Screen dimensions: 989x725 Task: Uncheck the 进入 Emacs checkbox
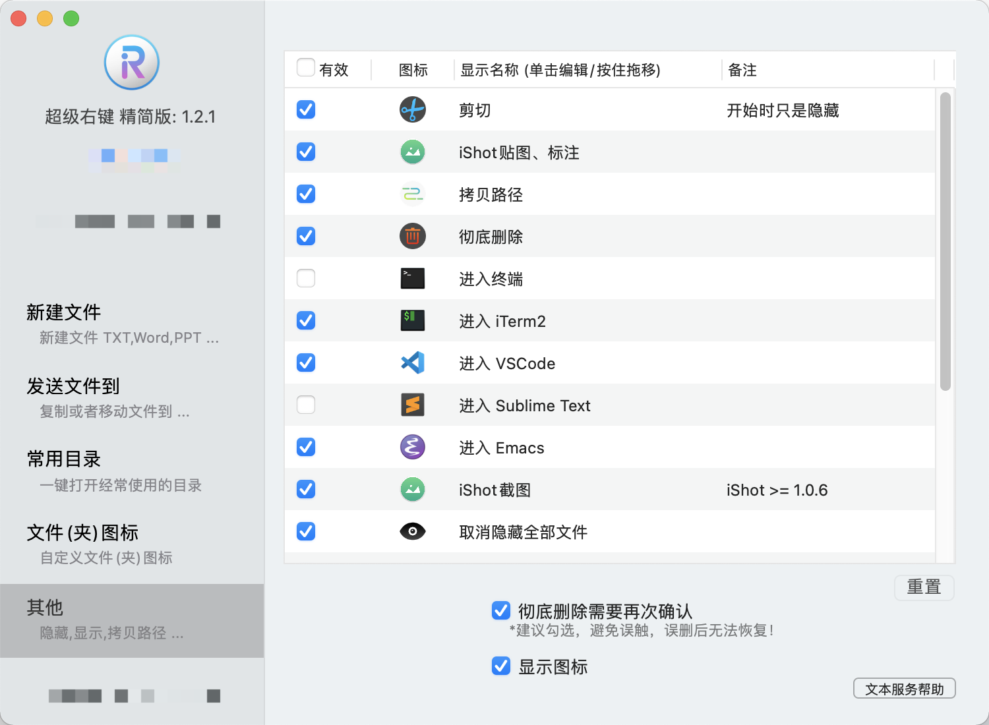coord(306,447)
